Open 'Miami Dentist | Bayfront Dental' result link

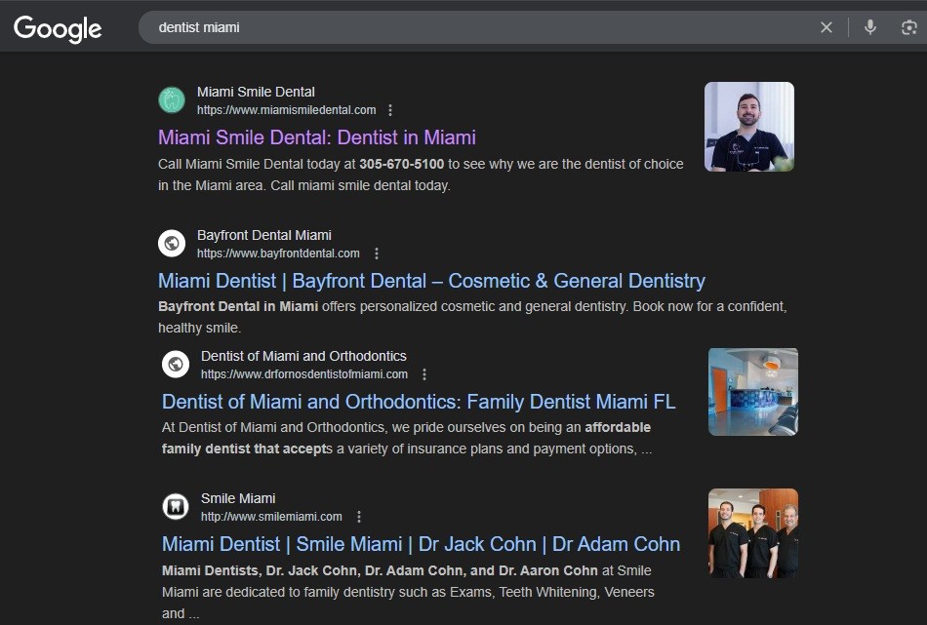tap(431, 281)
